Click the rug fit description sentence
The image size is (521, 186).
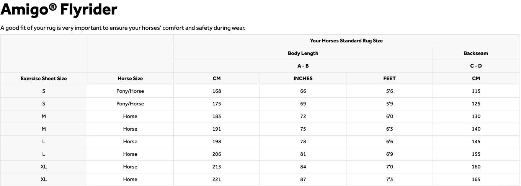(122, 28)
